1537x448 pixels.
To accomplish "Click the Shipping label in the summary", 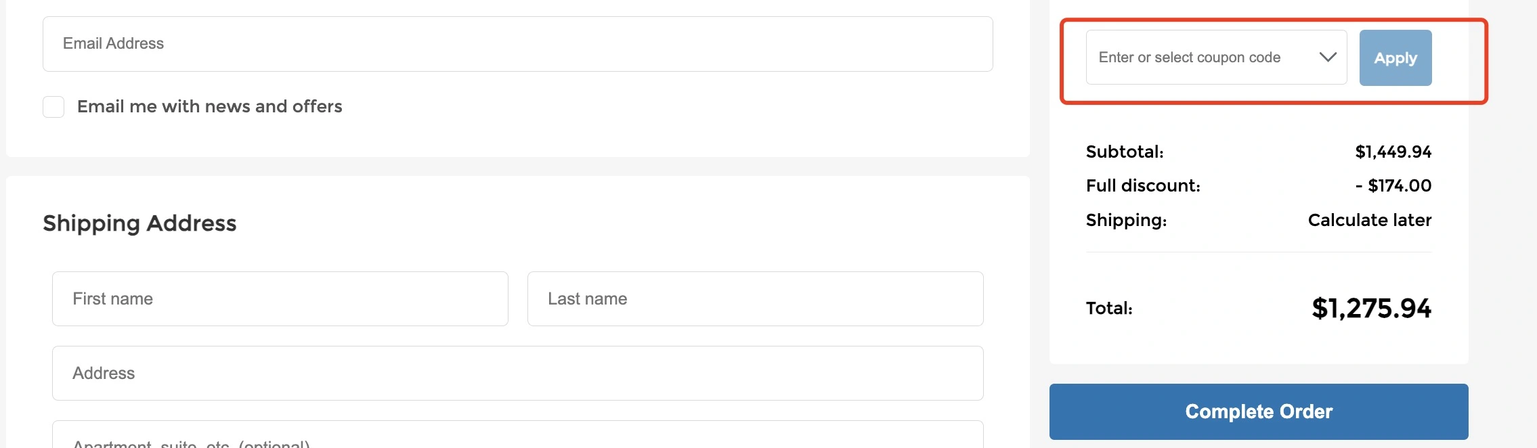I will pos(1126,221).
